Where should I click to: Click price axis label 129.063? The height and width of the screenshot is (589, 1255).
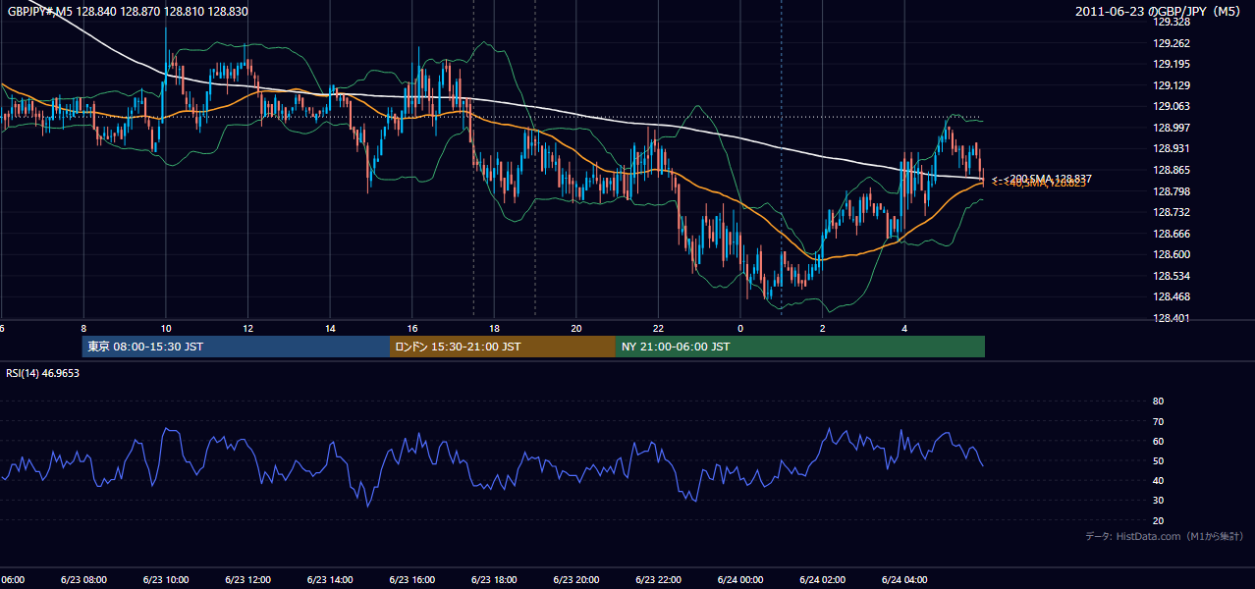click(x=1171, y=106)
